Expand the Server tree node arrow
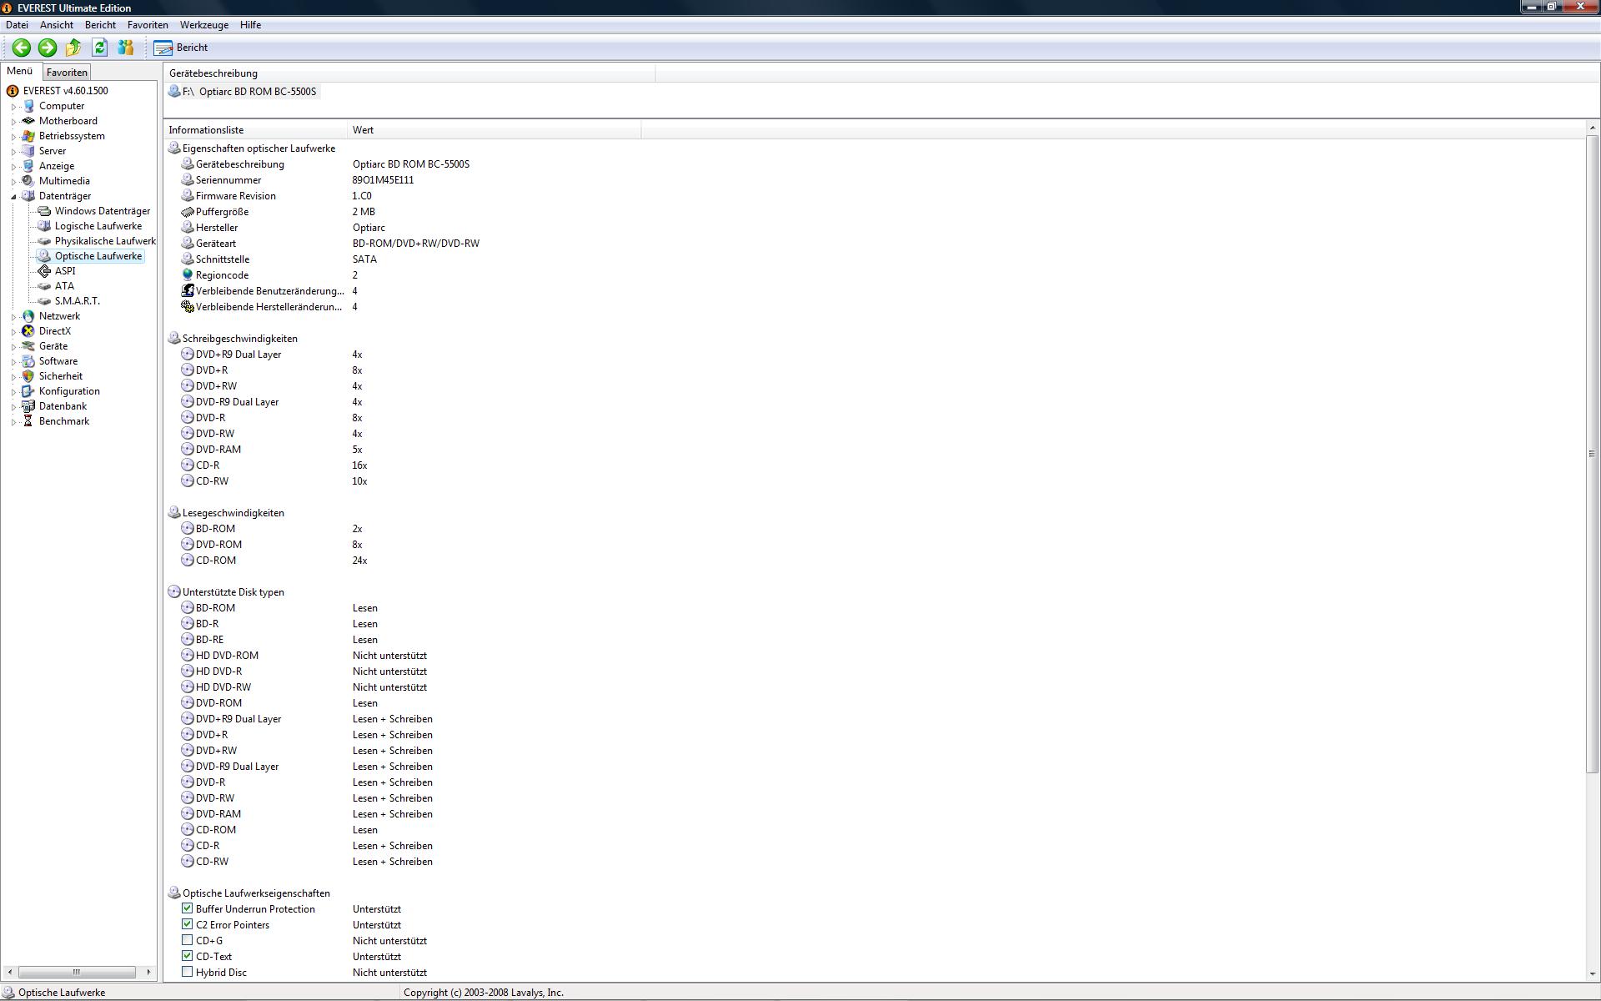1601x1001 pixels. click(x=13, y=152)
